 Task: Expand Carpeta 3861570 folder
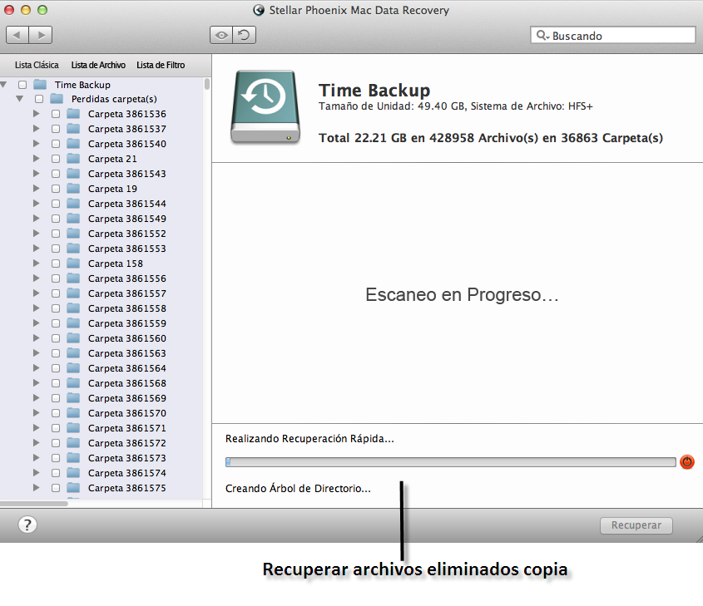point(37,412)
